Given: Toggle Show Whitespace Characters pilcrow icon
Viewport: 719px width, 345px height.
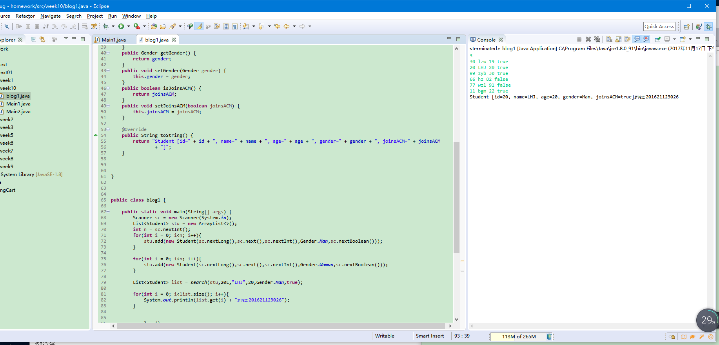Looking at the screenshot, I should pyautogui.click(x=235, y=26).
